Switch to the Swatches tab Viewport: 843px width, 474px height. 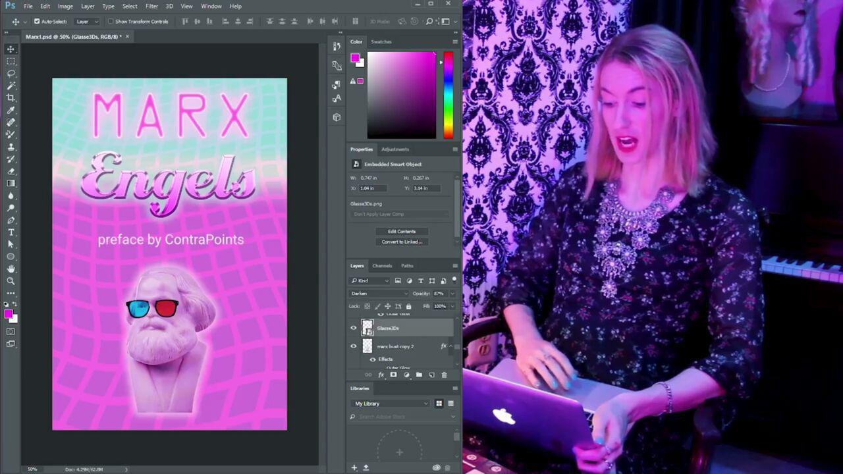[381, 41]
